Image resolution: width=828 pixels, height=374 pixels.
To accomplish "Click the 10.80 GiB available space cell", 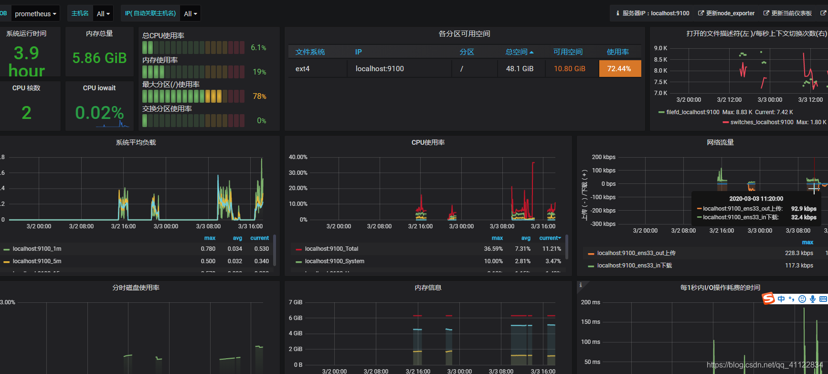I will click(570, 69).
